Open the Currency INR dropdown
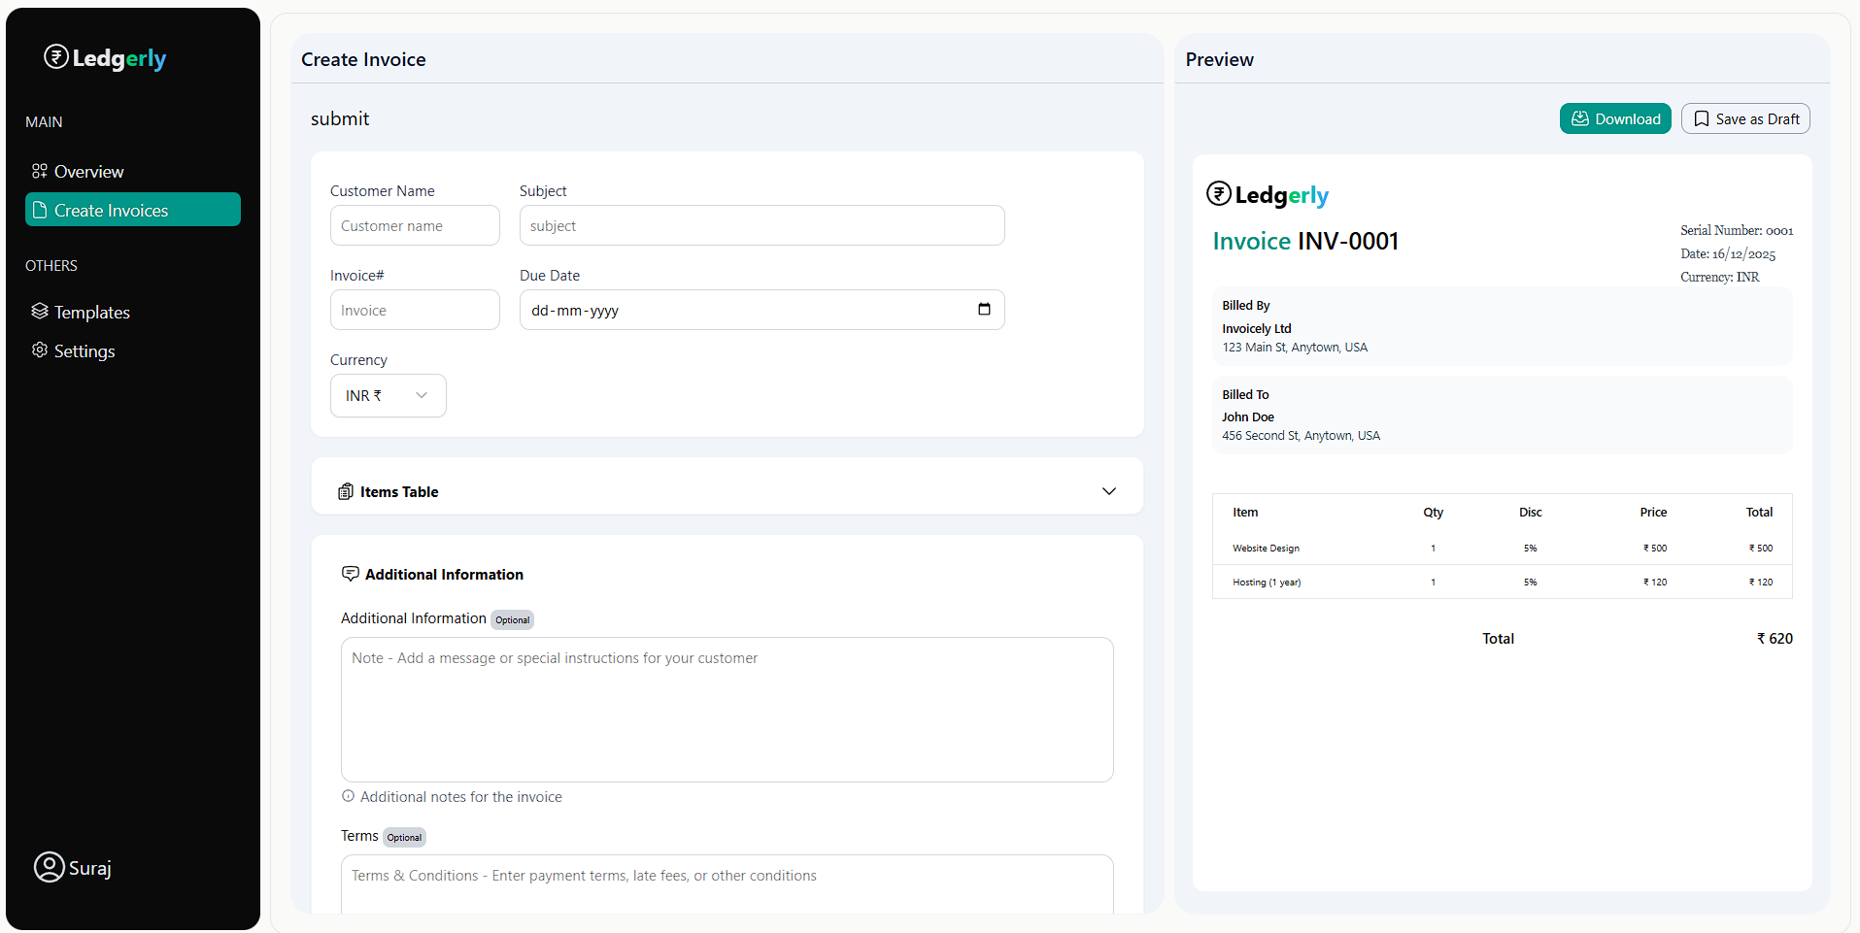The width and height of the screenshot is (1860, 933). pos(388,396)
